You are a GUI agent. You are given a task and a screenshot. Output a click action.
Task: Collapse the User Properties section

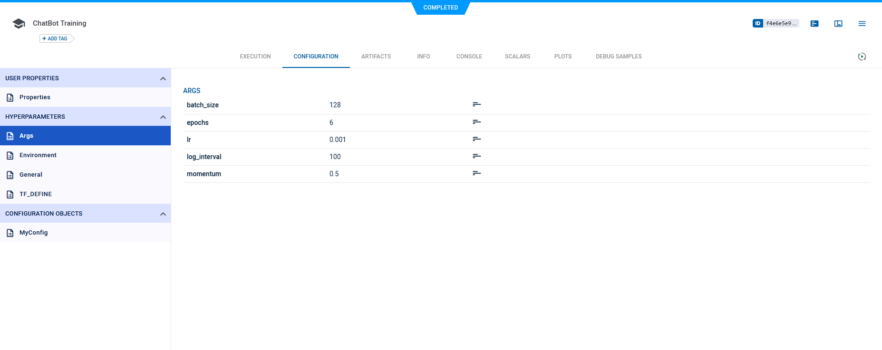(163, 78)
